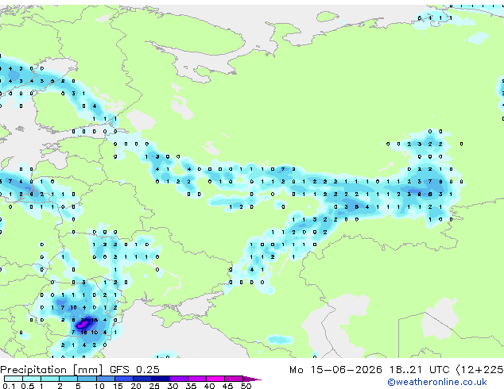Click the above-50 mm legend arrow
504x389 pixels.
click(252, 379)
